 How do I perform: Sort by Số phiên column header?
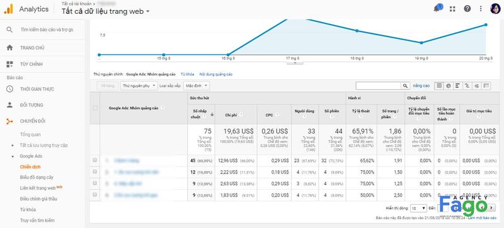tap(332, 111)
